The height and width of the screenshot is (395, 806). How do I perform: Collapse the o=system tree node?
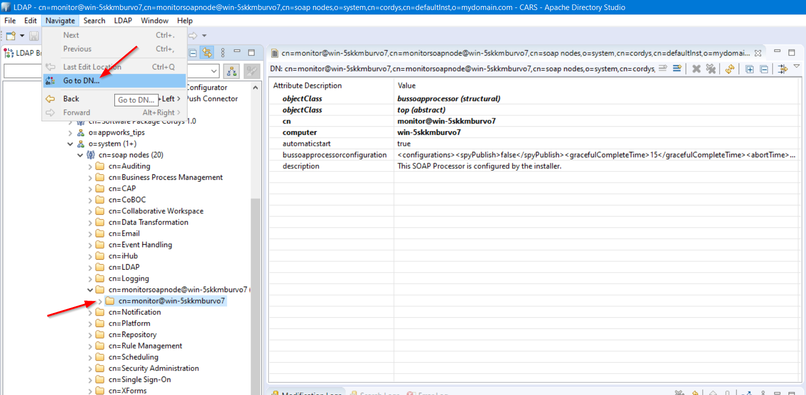coord(70,144)
